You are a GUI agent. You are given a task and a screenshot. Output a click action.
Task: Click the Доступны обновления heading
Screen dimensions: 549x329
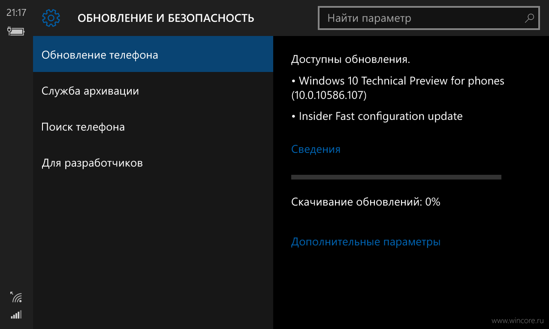[x=351, y=60]
